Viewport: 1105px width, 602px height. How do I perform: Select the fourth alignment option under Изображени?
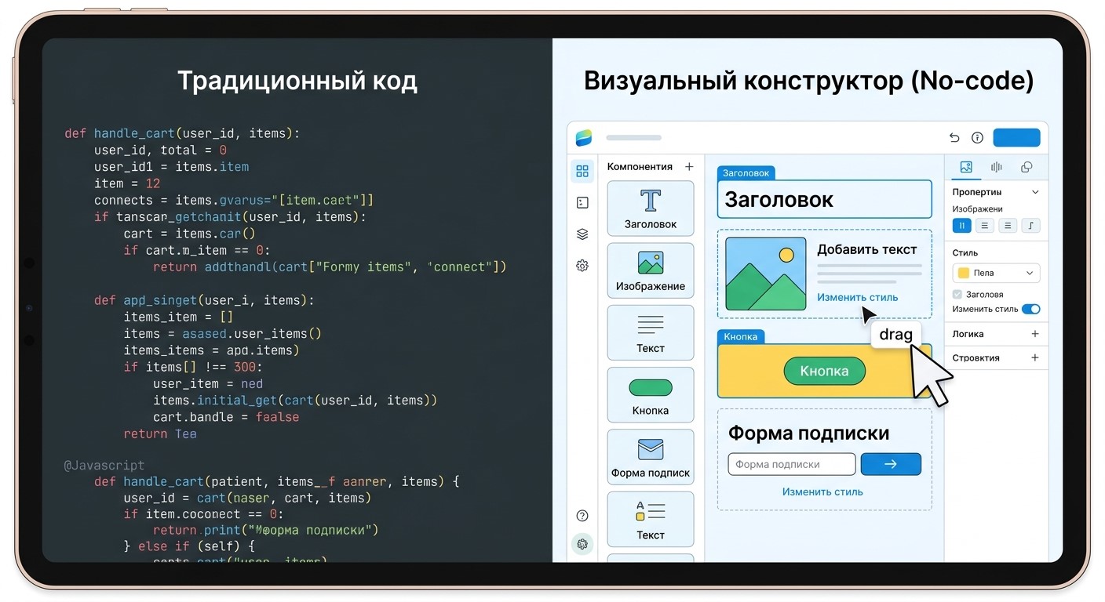tap(1031, 226)
